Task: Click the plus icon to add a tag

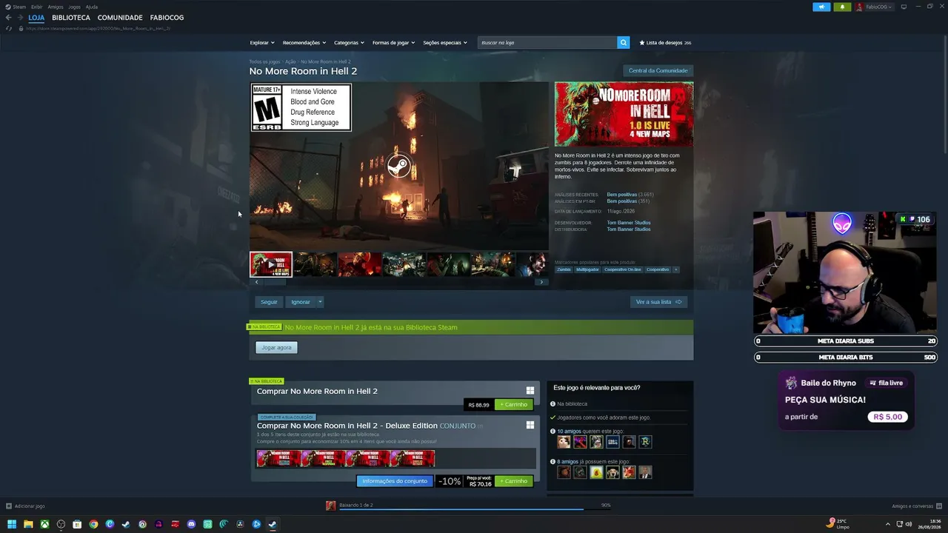Action: click(x=675, y=269)
